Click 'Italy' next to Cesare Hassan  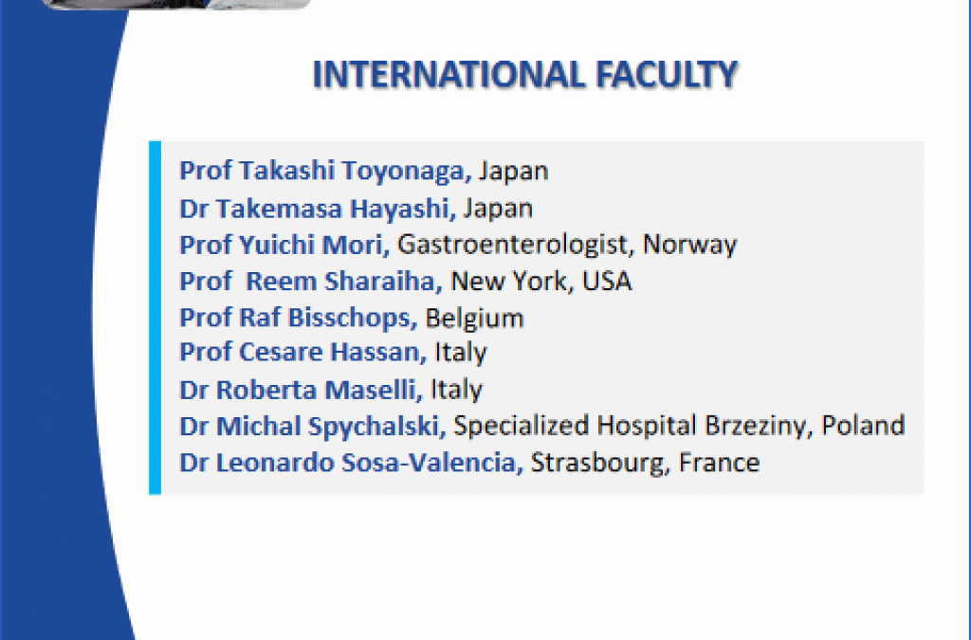(x=461, y=353)
